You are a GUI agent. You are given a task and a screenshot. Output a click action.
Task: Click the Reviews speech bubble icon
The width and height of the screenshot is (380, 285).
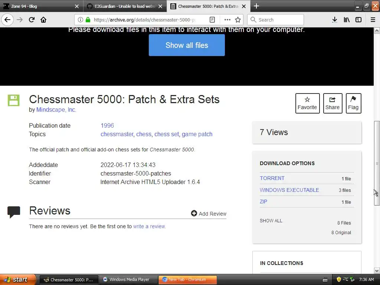click(14, 212)
